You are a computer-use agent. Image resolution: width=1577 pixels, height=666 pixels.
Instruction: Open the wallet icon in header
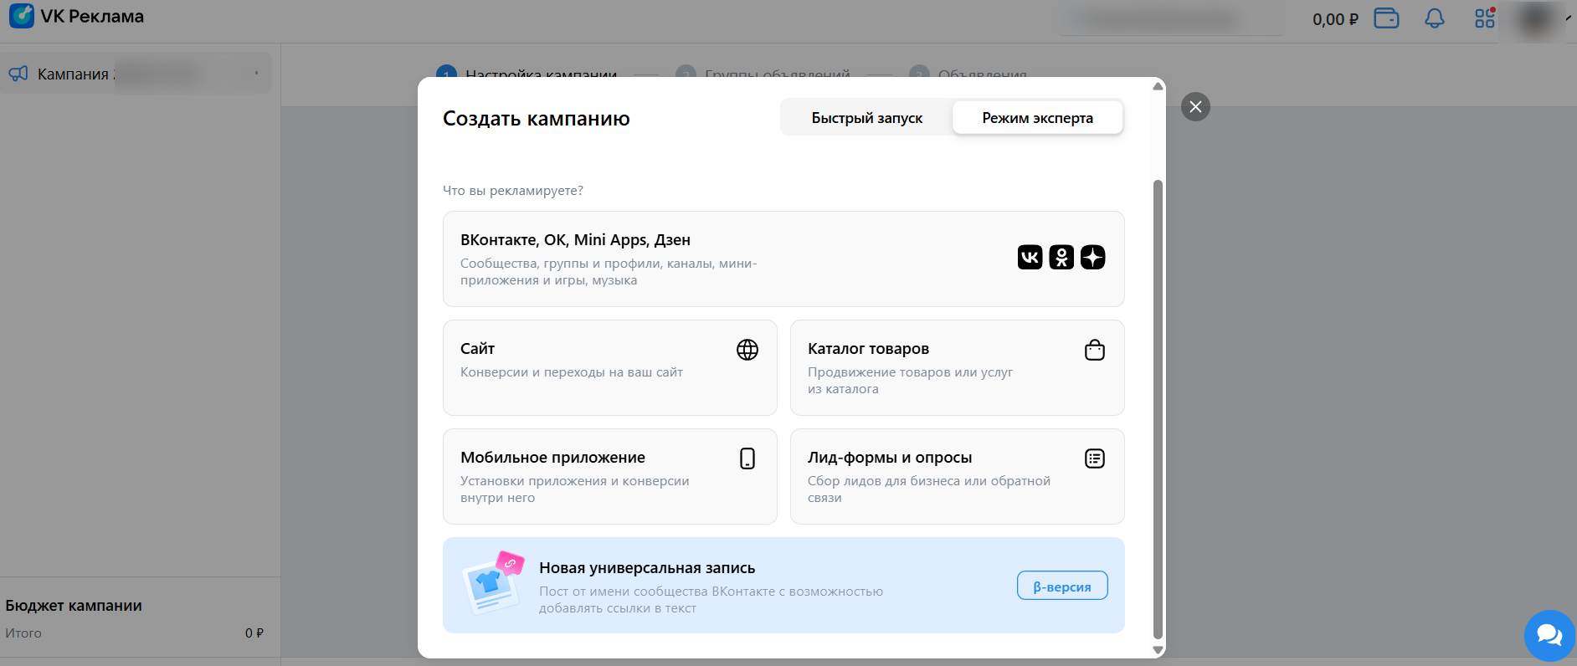point(1386,18)
